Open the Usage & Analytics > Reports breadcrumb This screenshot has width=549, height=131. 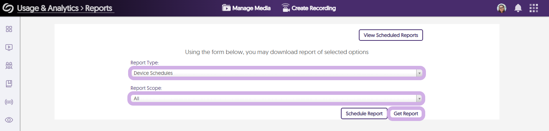coord(65,8)
